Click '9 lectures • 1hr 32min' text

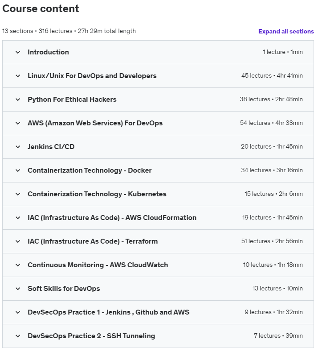click(273, 312)
